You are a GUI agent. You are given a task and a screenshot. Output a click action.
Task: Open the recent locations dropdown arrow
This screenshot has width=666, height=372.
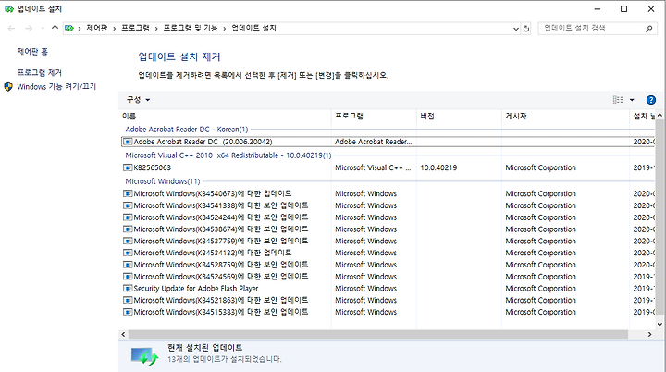43,29
